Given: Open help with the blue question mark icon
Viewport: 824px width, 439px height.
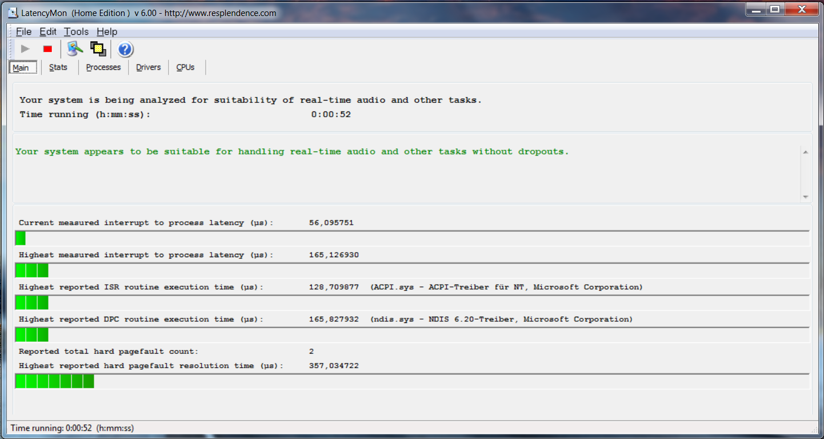Looking at the screenshot, I should click(x=126, y=50).
